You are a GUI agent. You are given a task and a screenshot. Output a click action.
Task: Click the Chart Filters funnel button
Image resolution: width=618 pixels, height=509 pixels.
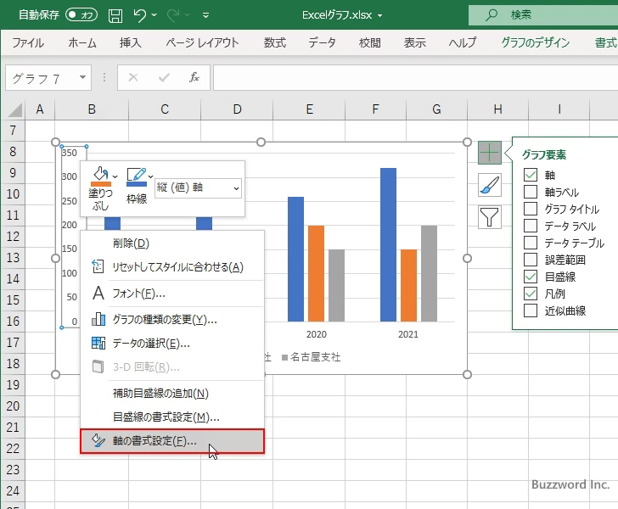(490, 217)
